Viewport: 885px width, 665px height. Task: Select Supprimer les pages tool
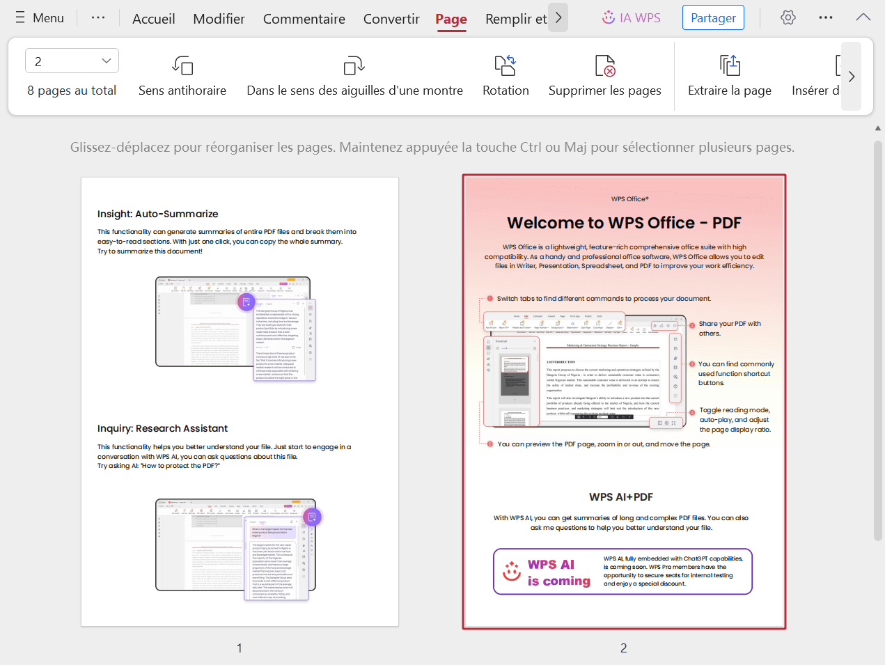[x=604, y=75]
